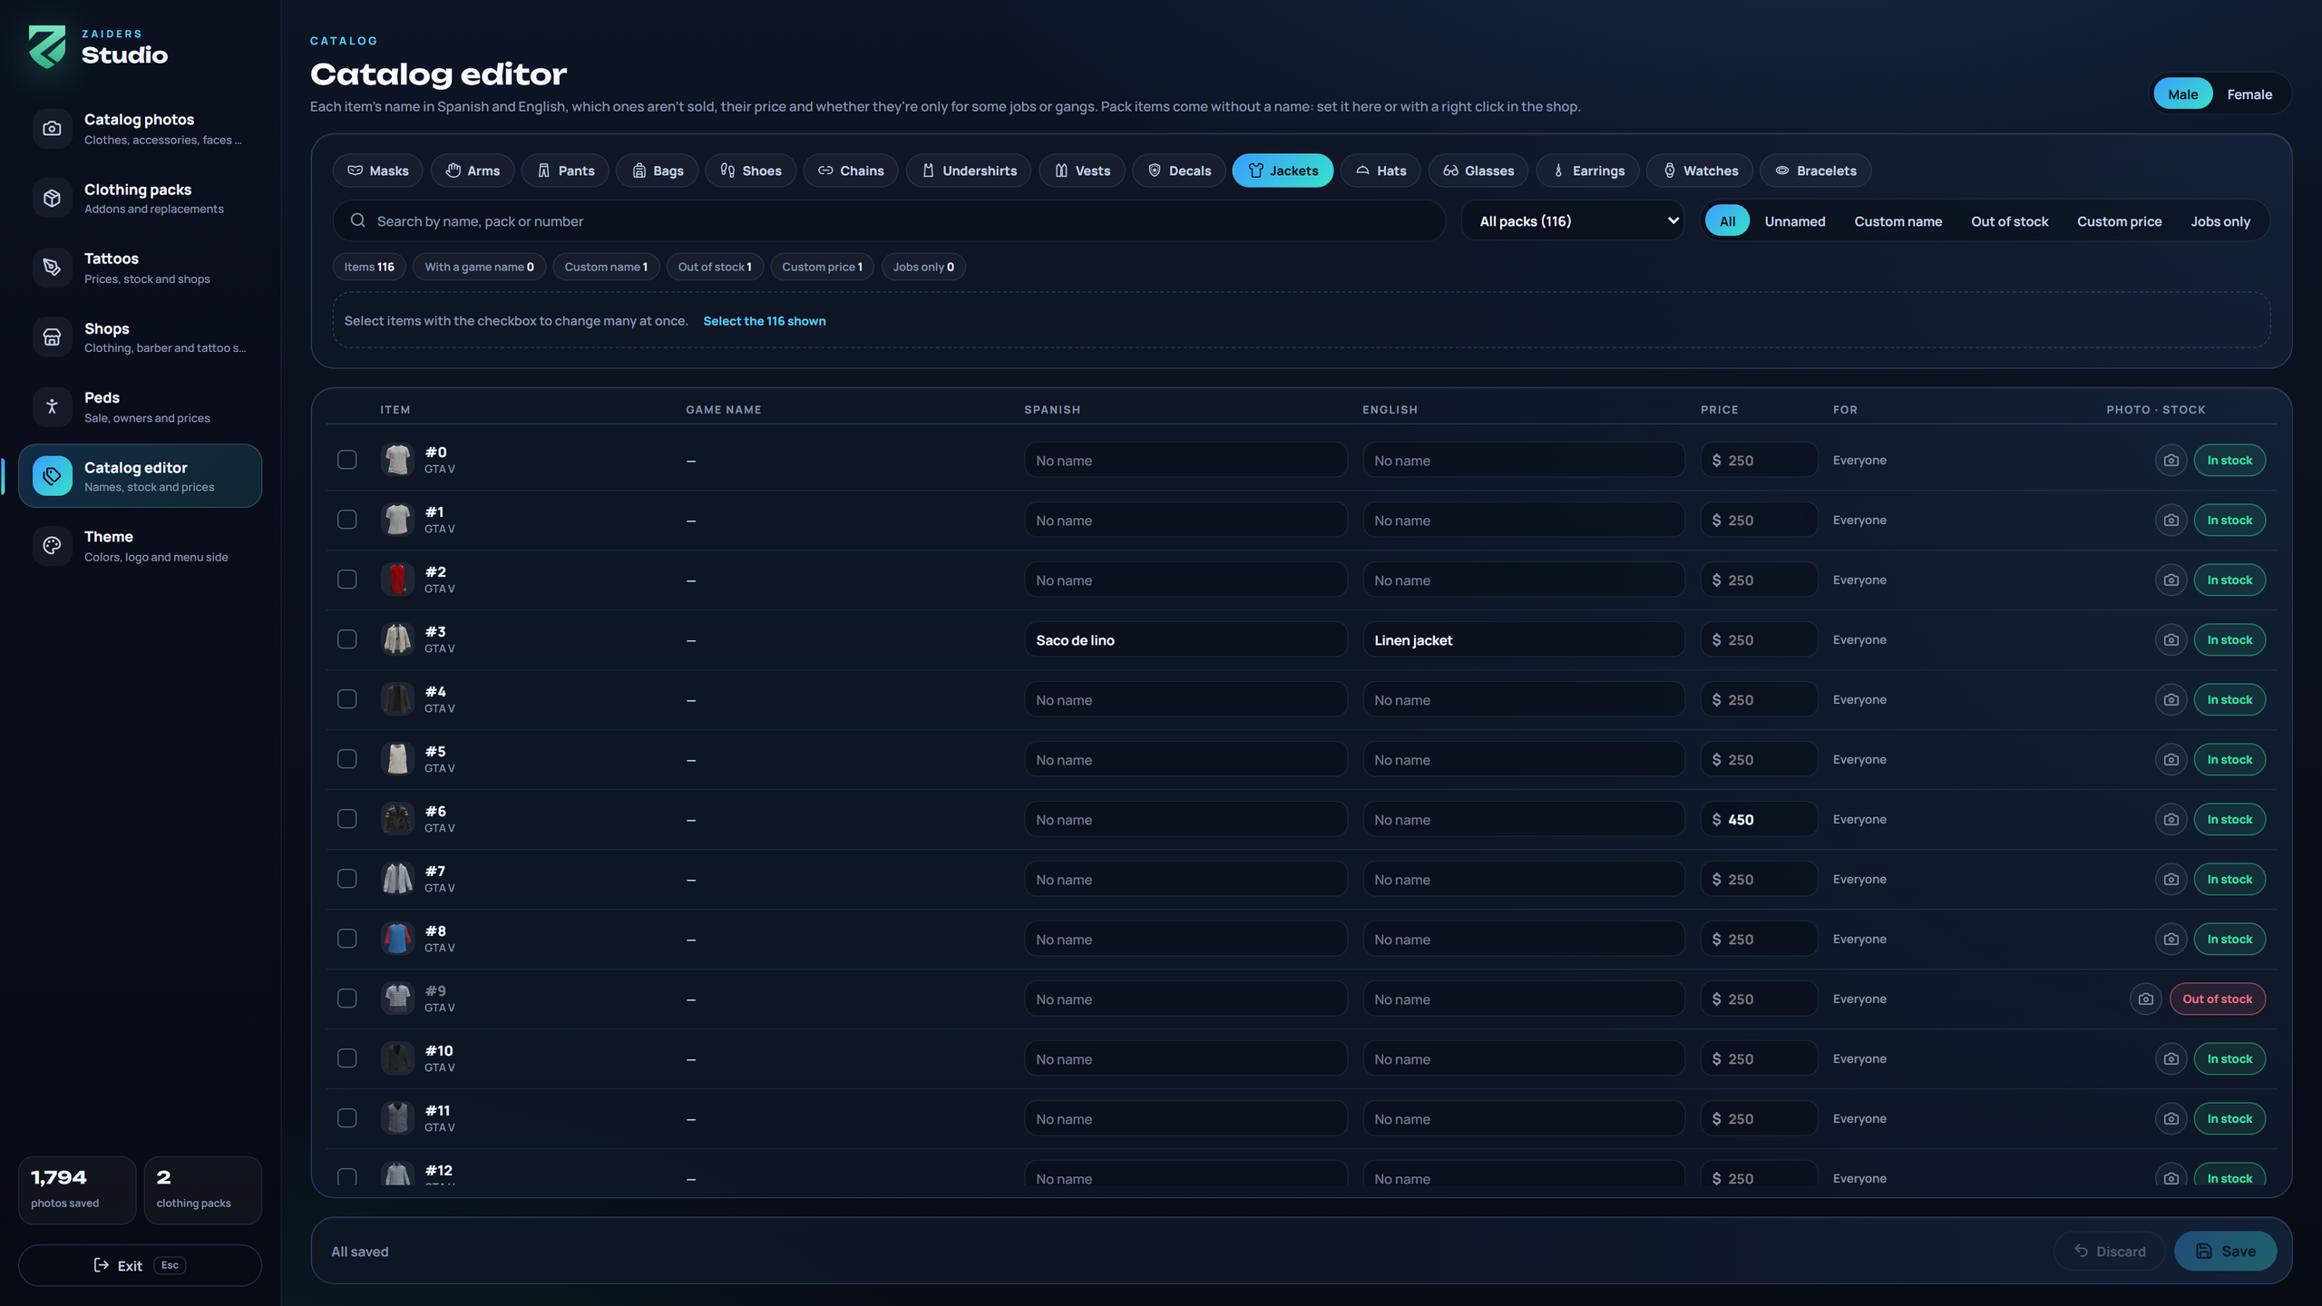Screen dimensions: 2322x1306
Task: Tick the checkbox for item #3
Action: point(346,639)
